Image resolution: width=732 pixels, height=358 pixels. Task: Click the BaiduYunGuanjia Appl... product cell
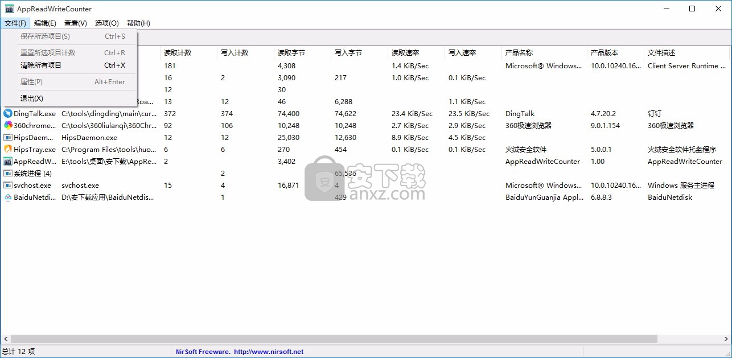tap(544, 197)
